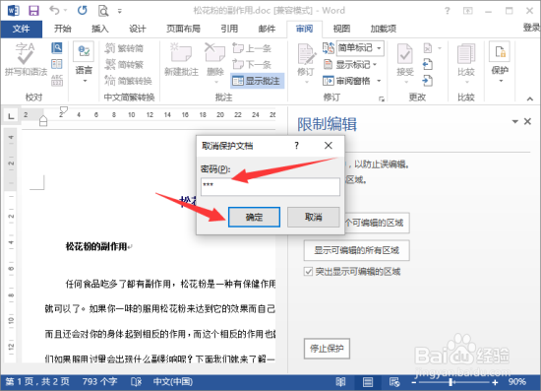Click the Save icon in quick access toolbar
The width and height of the screenshot is (541, 391).
coord(33,11)
